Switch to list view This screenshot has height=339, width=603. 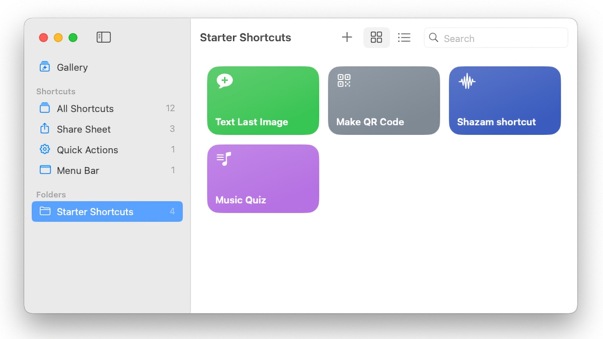point(404,37)
